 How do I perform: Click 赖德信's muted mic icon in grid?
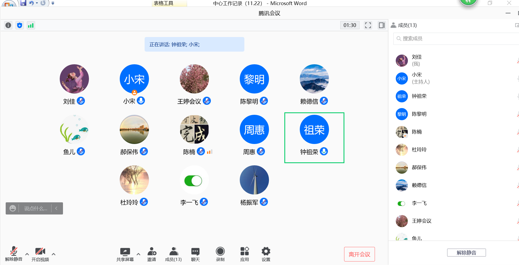coord(324,101)
